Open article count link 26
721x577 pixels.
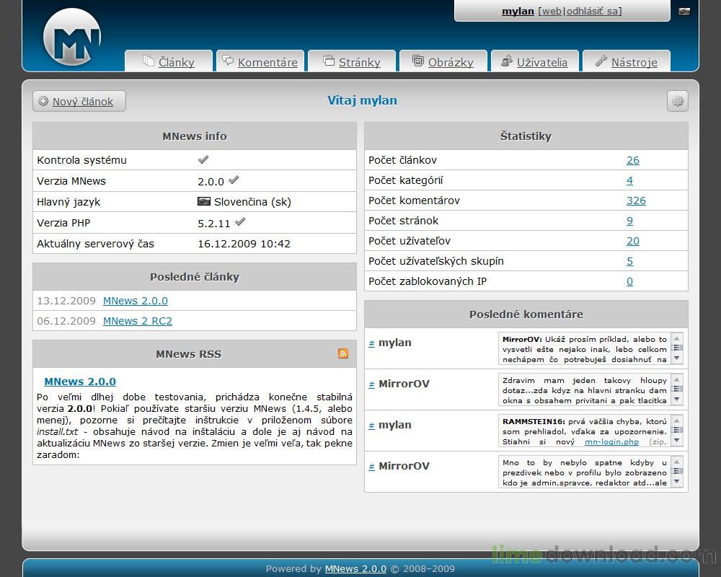tap(633, 160)
